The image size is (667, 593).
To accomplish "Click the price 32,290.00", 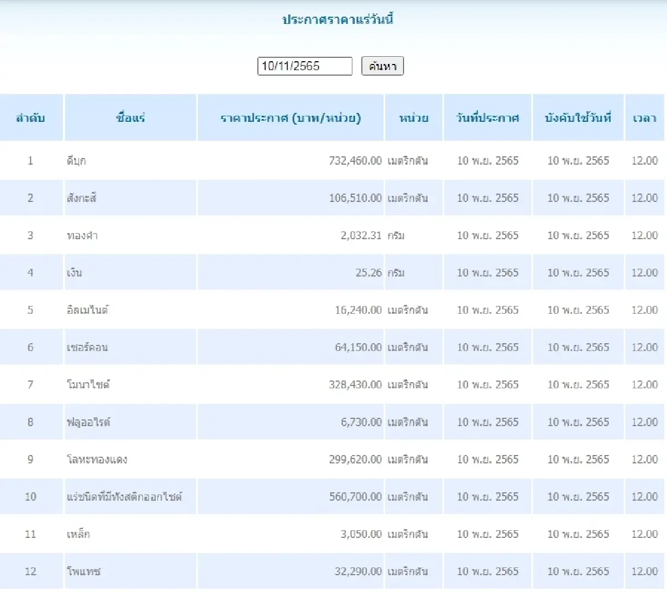I will coord(358,571).
